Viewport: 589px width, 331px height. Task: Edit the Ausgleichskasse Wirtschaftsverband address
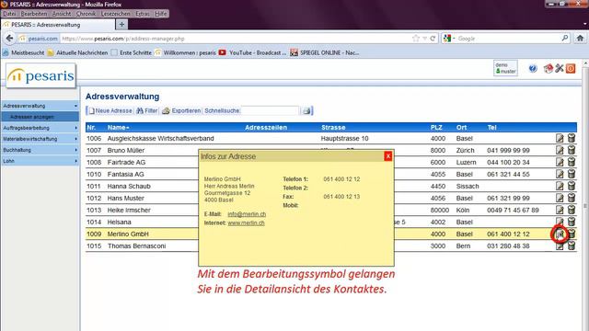(x=560, y=138)
